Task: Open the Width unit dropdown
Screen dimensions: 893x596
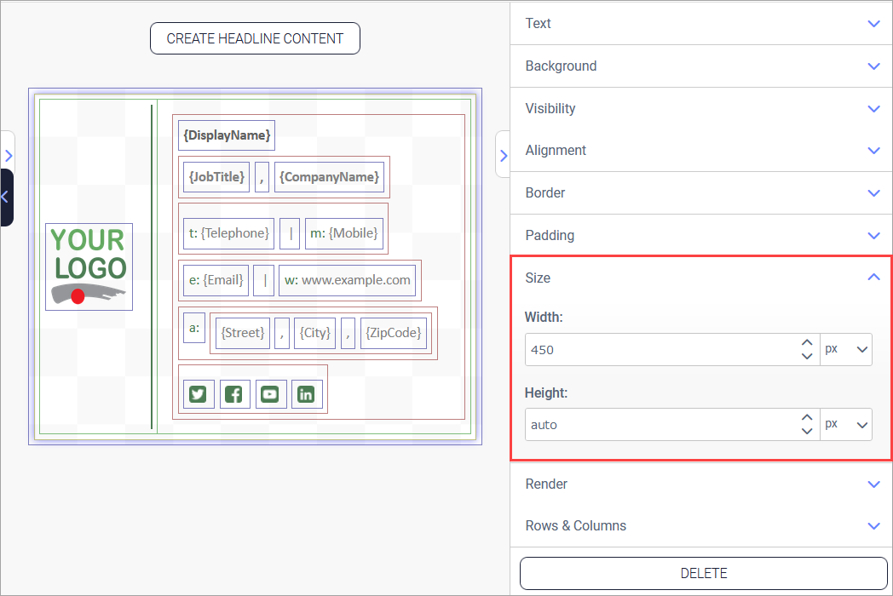Action: point(846,349)
